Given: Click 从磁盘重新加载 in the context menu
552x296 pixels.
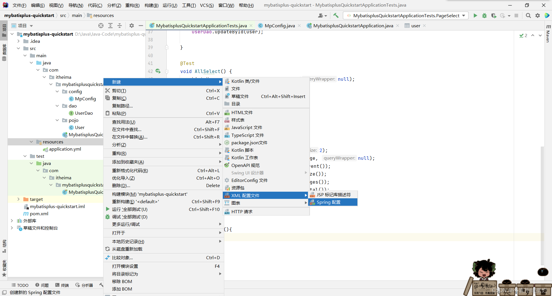Looking at the screenshot, I should coord(163,249).
